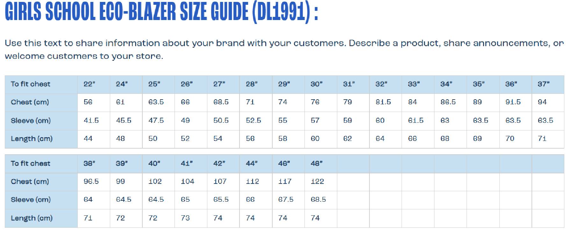Viewport: 572px width, 230px height.
Task: Click the 41.5 sleeve measurement cell
Action: tap(91, 121)
